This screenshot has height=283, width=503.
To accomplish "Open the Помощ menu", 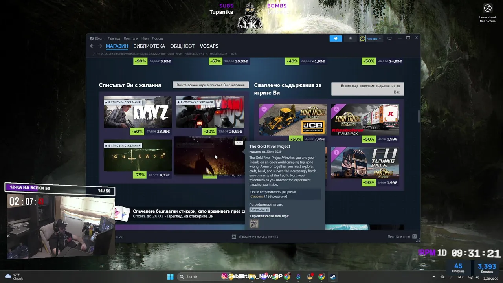I will click(x=158, y=39).
